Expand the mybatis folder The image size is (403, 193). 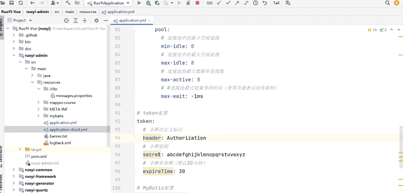39,116
